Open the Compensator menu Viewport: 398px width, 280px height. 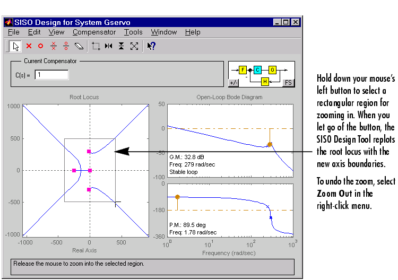coord(94,32)
